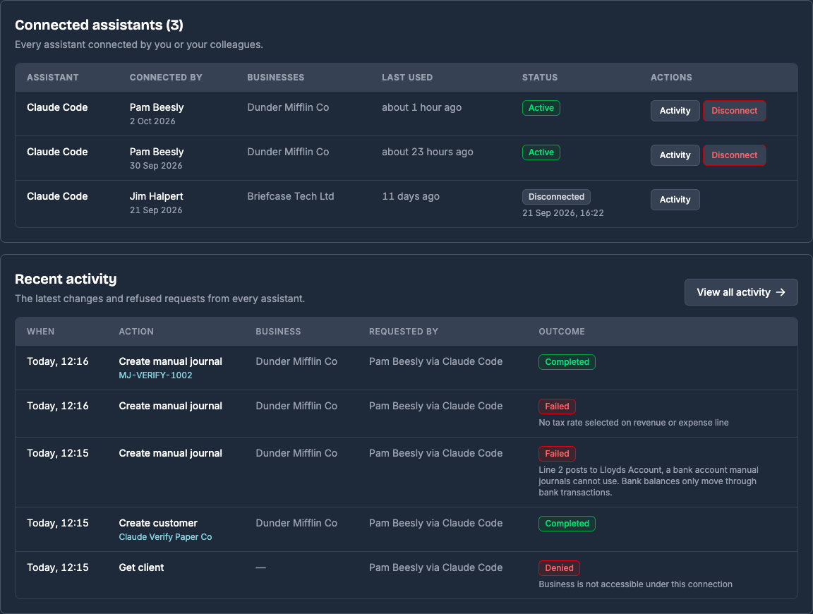Click the Denied outcome badge
This screenshot has width=813, height=614.
click(x=559, y=568)
